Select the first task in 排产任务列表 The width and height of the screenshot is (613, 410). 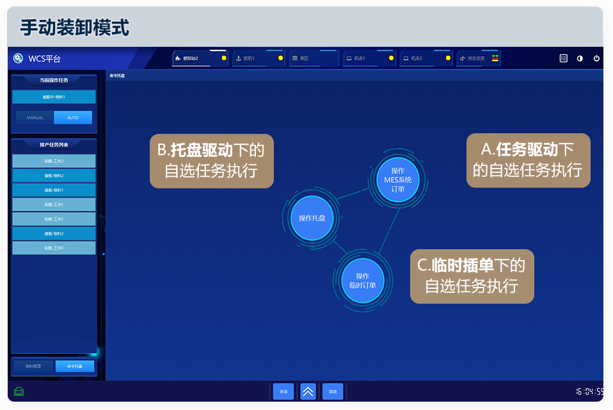click(54, 161)
